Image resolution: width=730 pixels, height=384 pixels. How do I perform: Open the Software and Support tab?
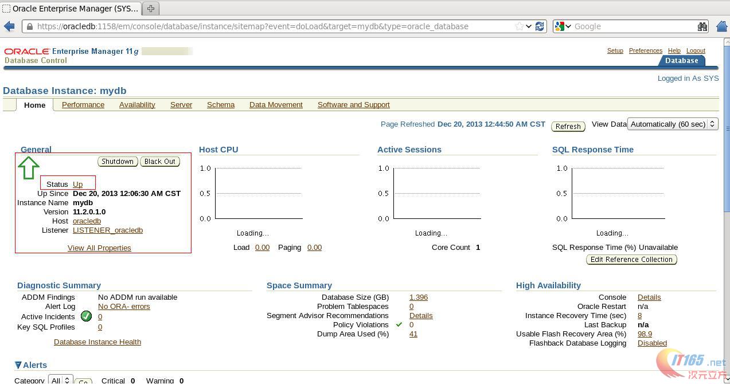pos(354,105)
